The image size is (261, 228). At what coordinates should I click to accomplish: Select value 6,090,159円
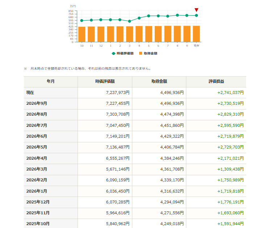[118, 180]
